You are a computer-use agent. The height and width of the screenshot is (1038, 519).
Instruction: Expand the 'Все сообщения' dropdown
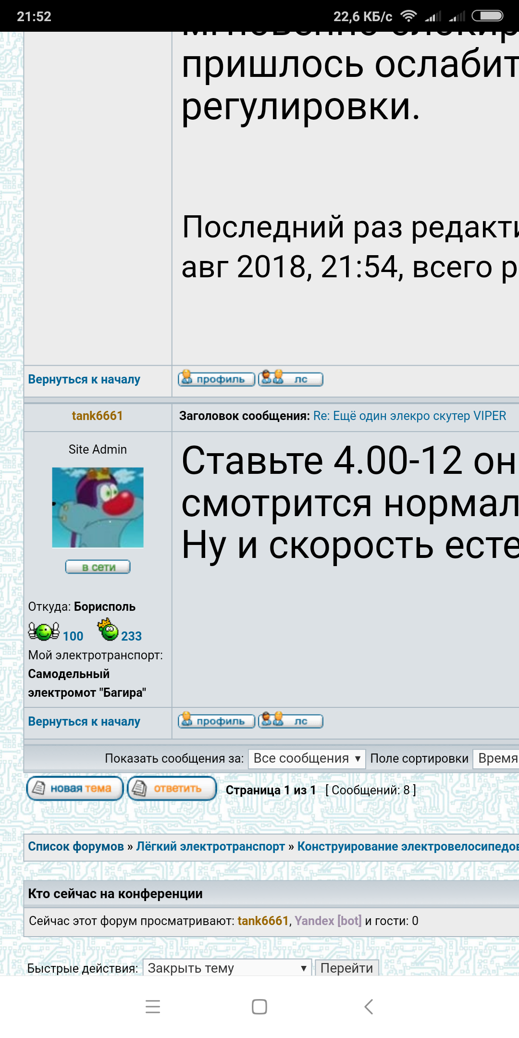[x=307, y=759]
